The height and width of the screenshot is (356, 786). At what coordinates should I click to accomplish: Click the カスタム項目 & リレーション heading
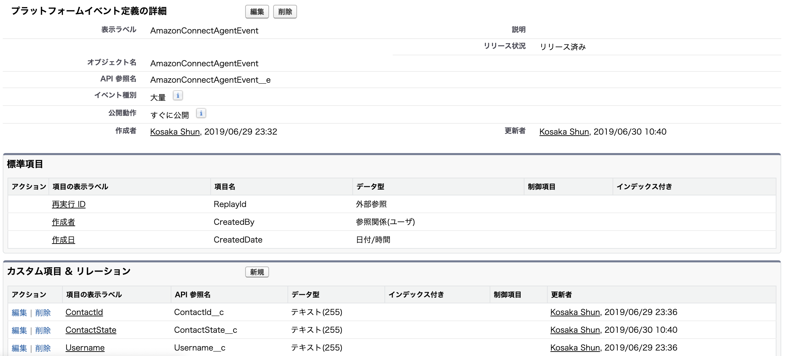point(69,271)
